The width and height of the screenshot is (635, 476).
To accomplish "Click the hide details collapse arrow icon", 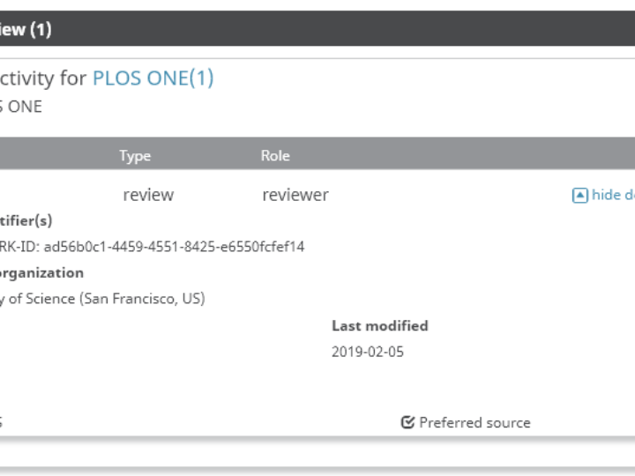I will (579, 196).
